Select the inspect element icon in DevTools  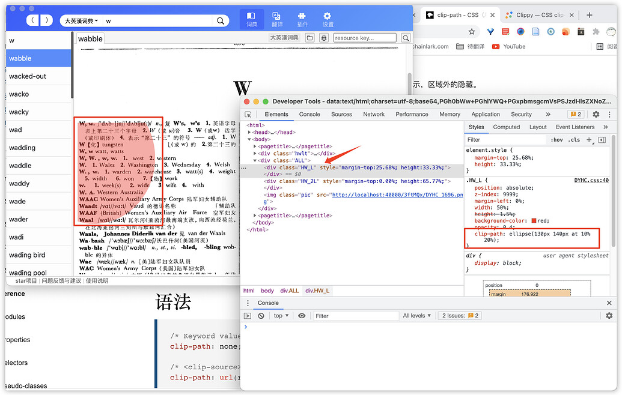tap(248, 114)
